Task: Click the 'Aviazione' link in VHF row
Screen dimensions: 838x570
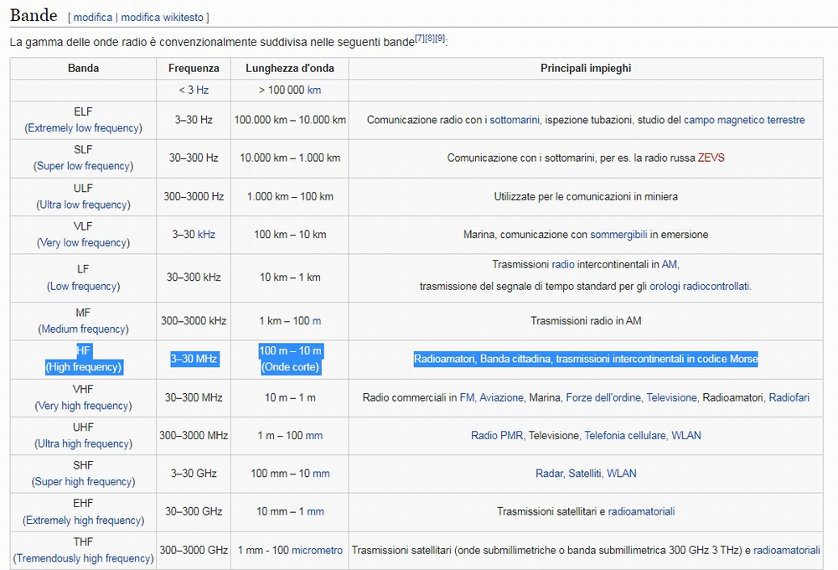Action: pyautogui.click(x=501, y=397)
